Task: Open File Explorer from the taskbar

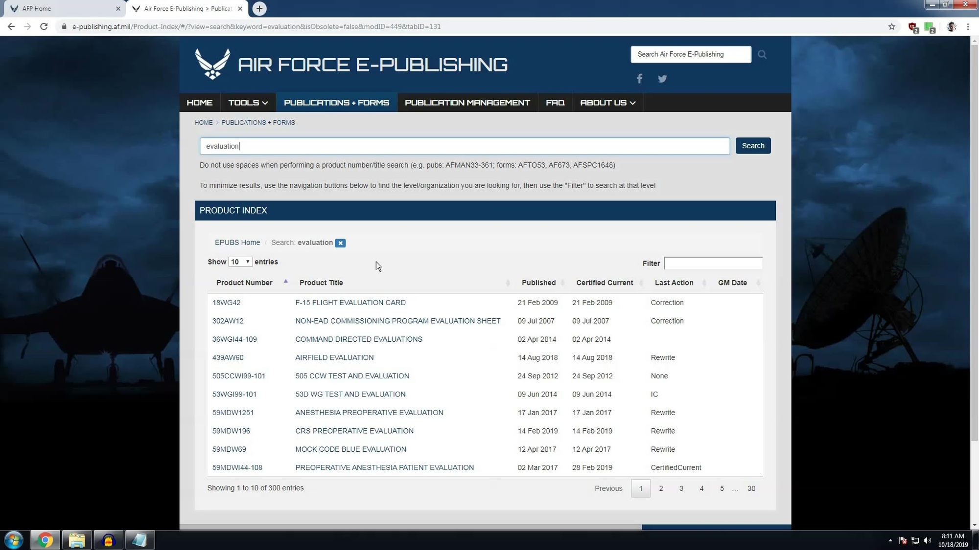Action: [x=77, y=540]
